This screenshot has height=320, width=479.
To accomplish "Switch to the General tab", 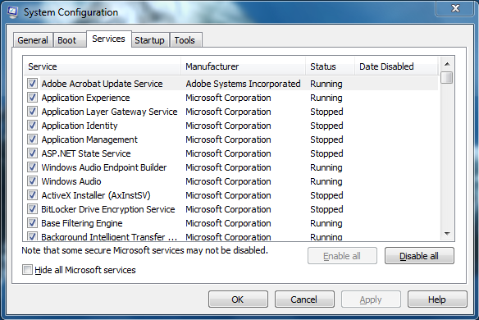I will click(x=33, y=40).
